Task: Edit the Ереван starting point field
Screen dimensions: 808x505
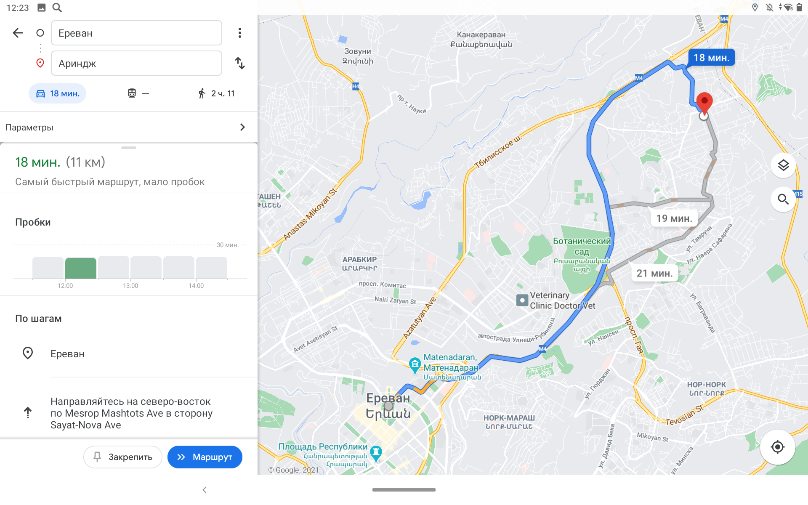Action: [136, 33]
